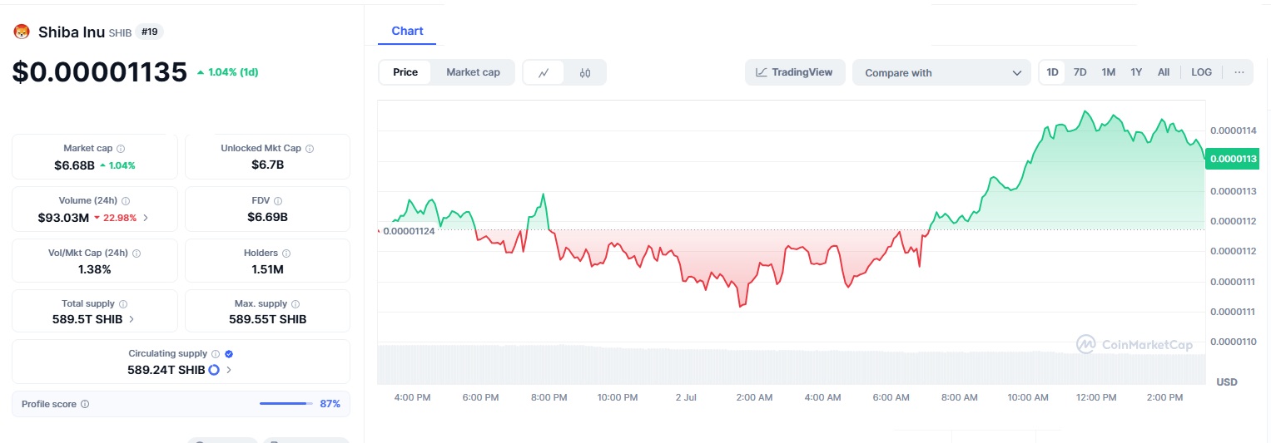The image size is (1271, 443).
Task: Click the Profile score info icon
Action: coord(85,405)
